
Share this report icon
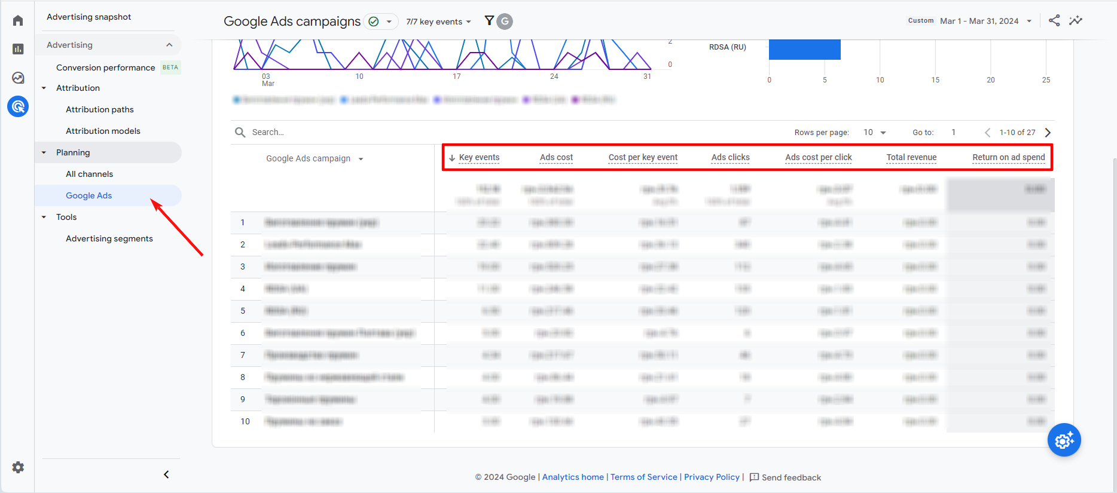(1054, 20)
